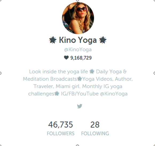This screenshot has width=155, height=146.
Task: Click the star icon after Kino Yoga name
Action: coord(103,40)
